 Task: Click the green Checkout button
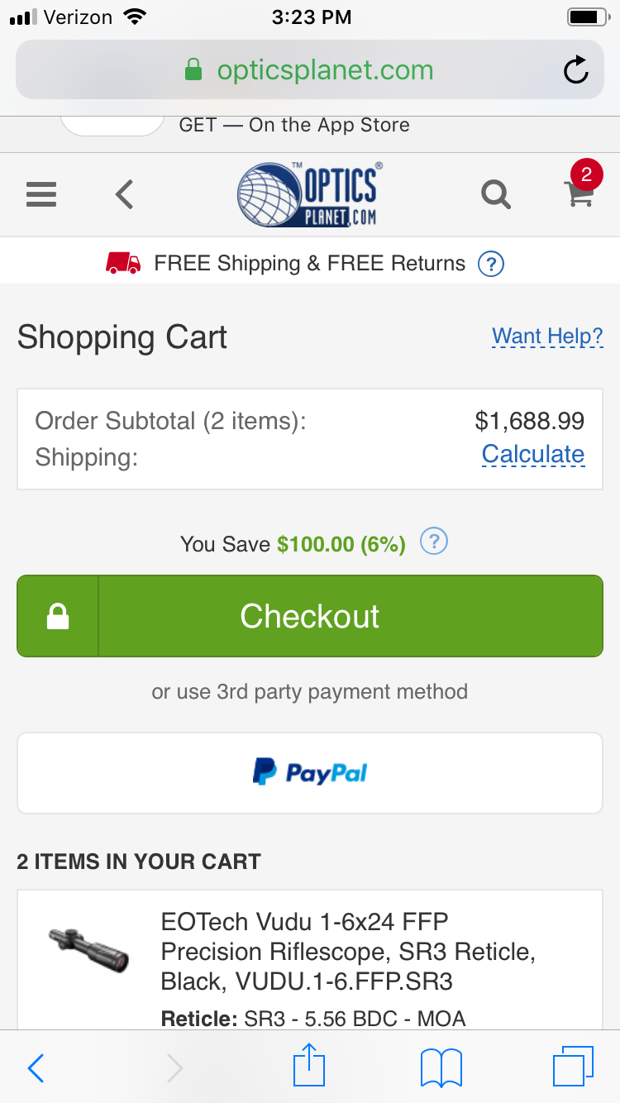310,616
